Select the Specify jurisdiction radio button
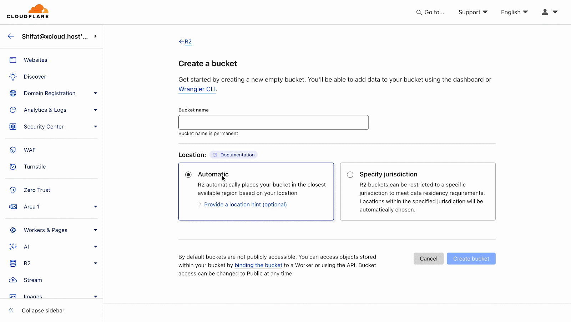Viewport: 571px width, 322px height. [350, 175]
